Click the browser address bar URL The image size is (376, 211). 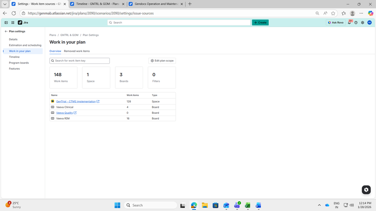[91, 14]
